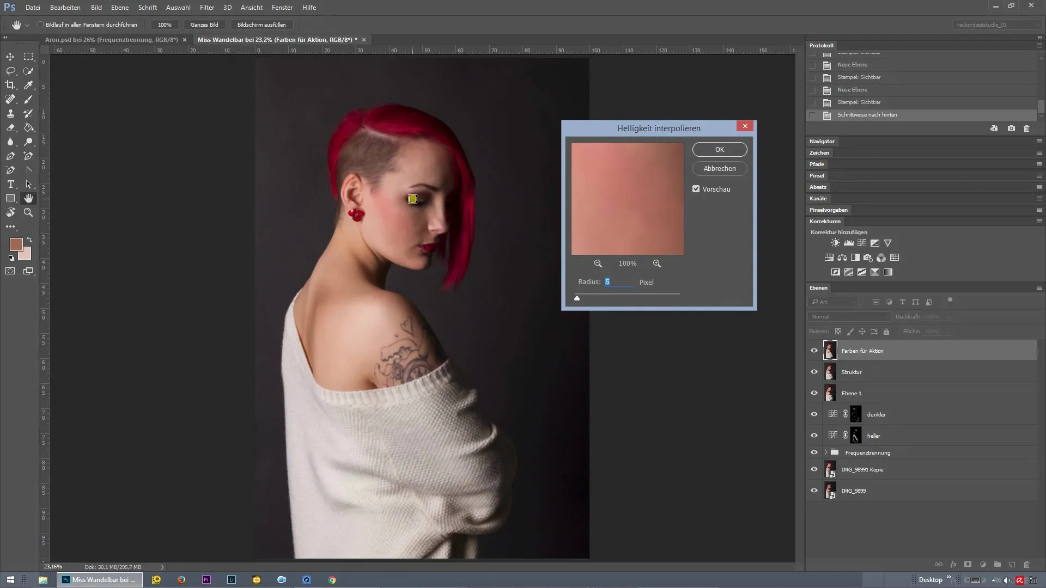Select the Move tool
Viewport: 1046px width, 588px height.
click(10, 57)
